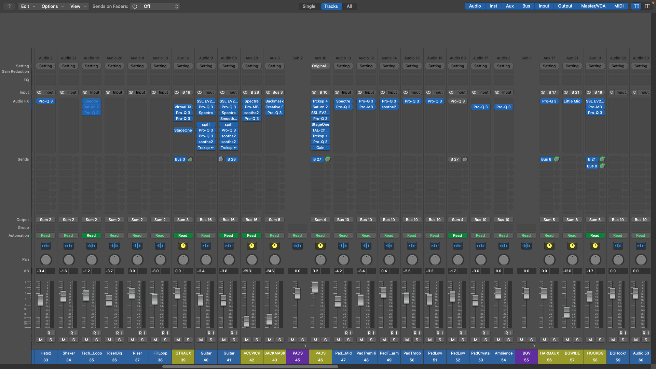This screenshot has height=369, width=656.
Task: Open the Edit dropdown menu
Action: [x=28, y=6]
